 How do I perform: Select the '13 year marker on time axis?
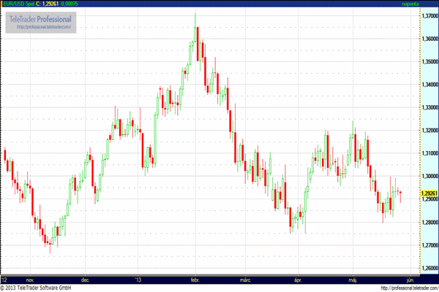click(x=138, y=280)
